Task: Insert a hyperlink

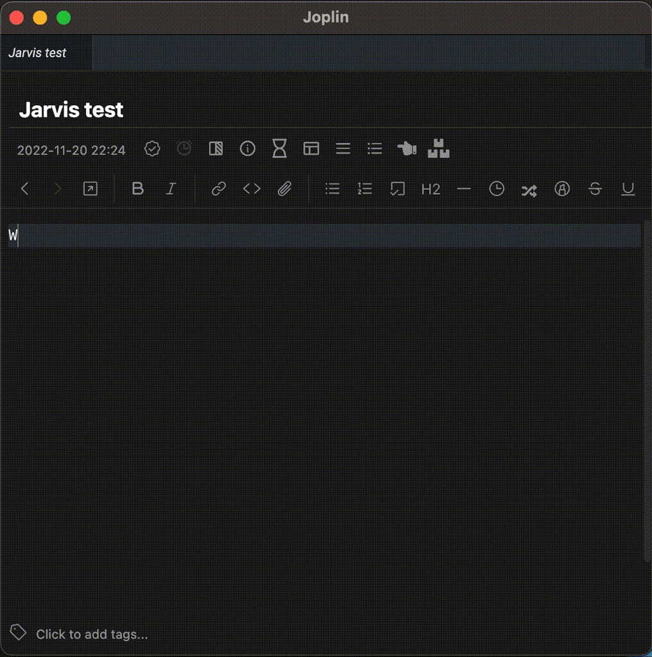Action: tap(218, 188)
